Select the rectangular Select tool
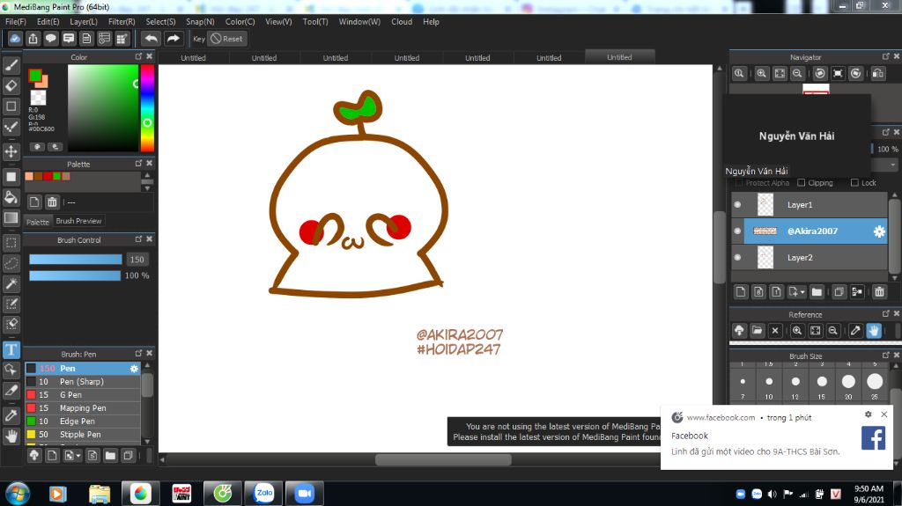 [x=11, y=242]
